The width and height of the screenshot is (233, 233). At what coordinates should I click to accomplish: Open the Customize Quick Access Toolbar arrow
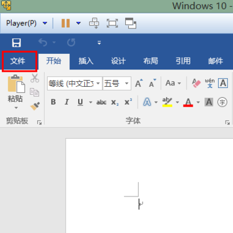click(99, 43)
